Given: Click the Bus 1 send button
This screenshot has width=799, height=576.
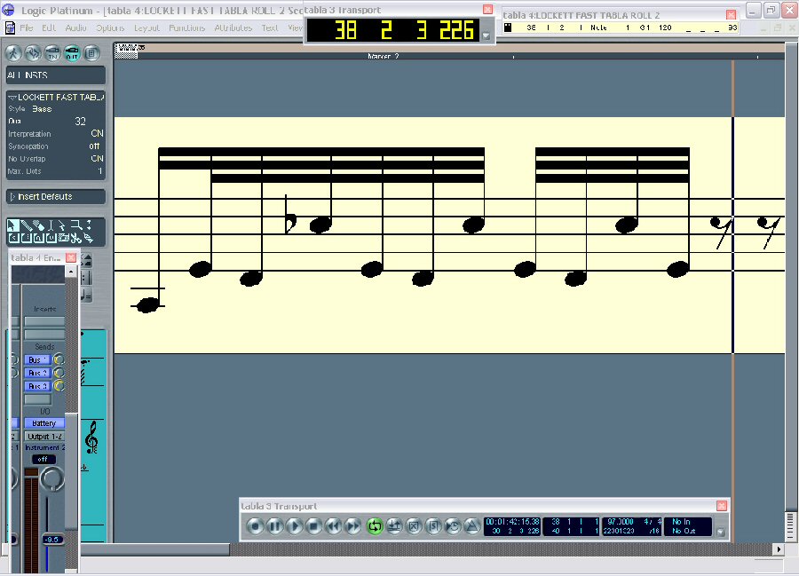Looking at the screenshot, I should (x=37, y=359).
